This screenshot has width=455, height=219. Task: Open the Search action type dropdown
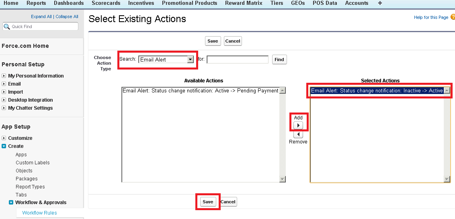pyautogui.click(x=190, y=59)
